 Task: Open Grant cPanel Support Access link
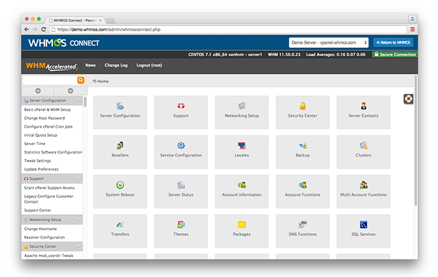tap(50, 188)
